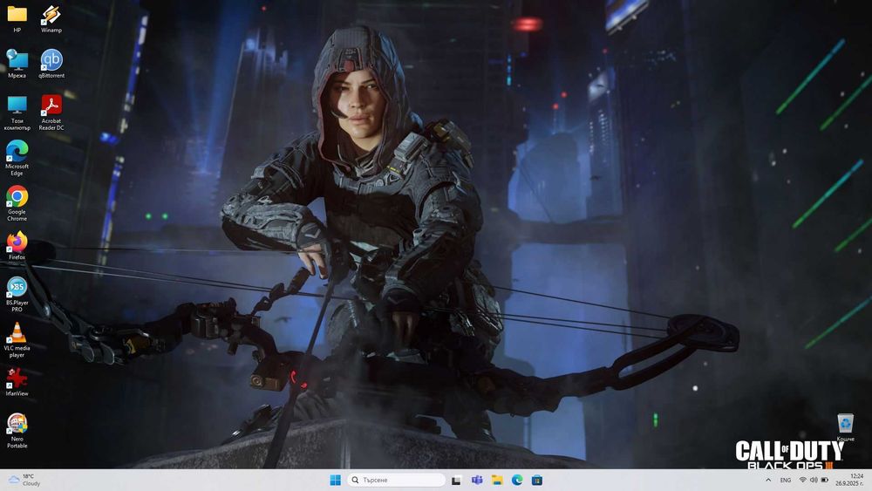The width and height of the screenshot is (872, 491).
Task: Open Acrobat Reader DC shortcut
Action: (x=51, y=106)
